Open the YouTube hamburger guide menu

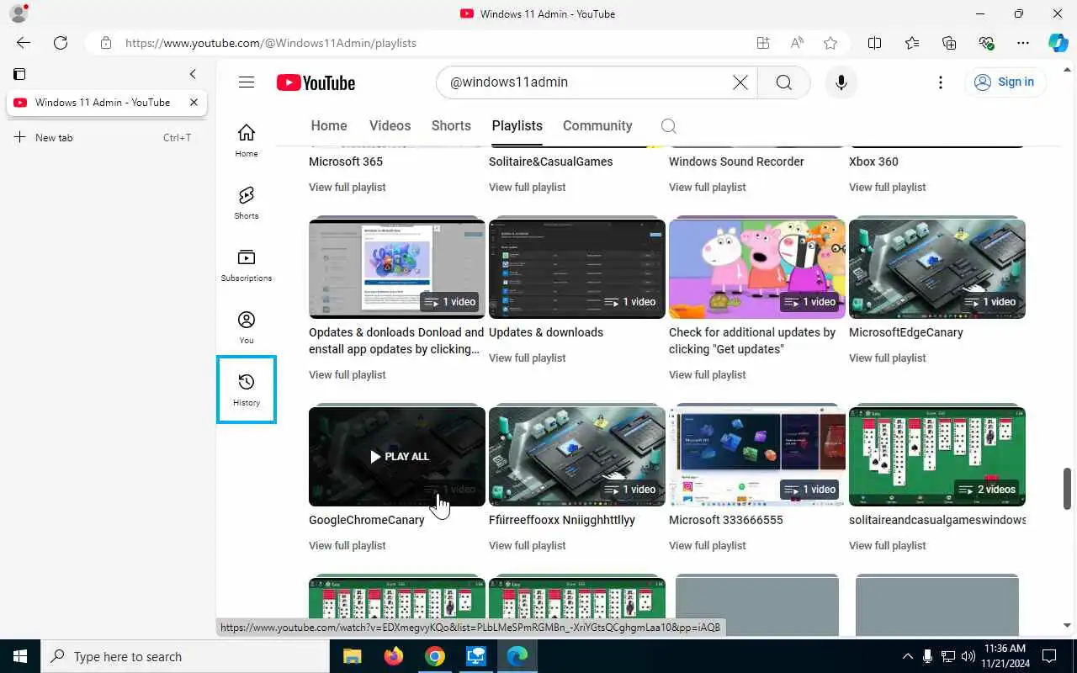pos(247,82)
